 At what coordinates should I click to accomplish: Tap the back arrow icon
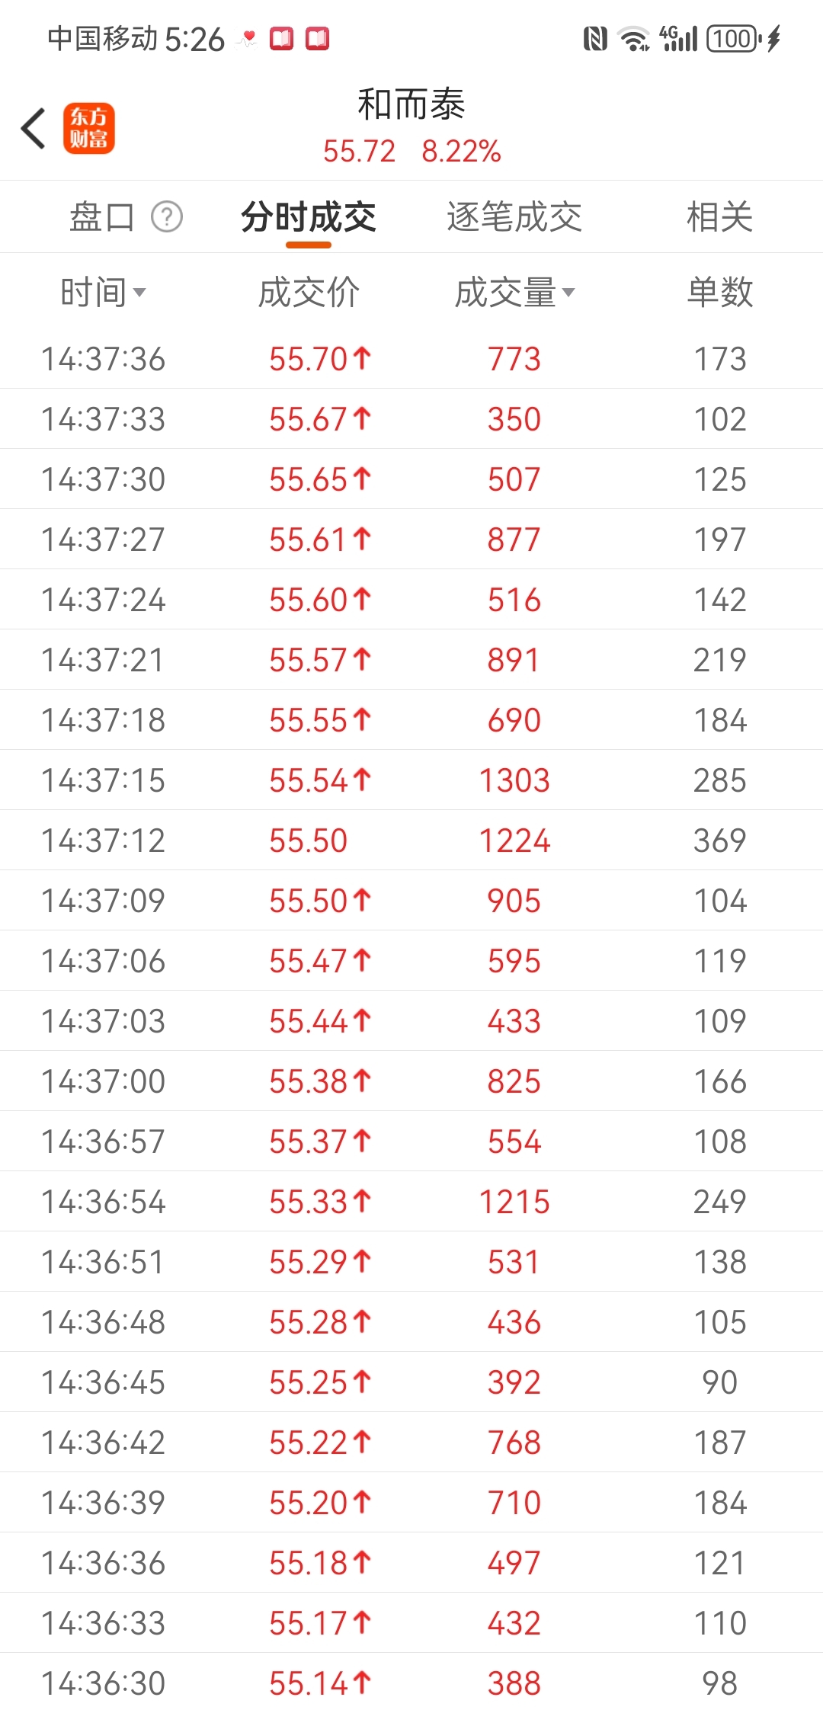pyautogui.click(x=33, y=128)
